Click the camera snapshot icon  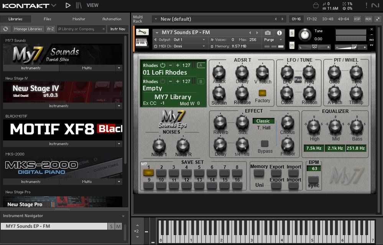tap(268, 33)
